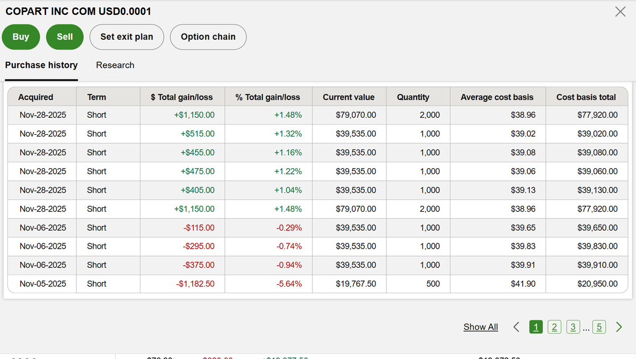The width and height of the screenshot is (636, 359).
Task: Click the green Sell button
Action: pyautogui.click(x=65, y=37)
